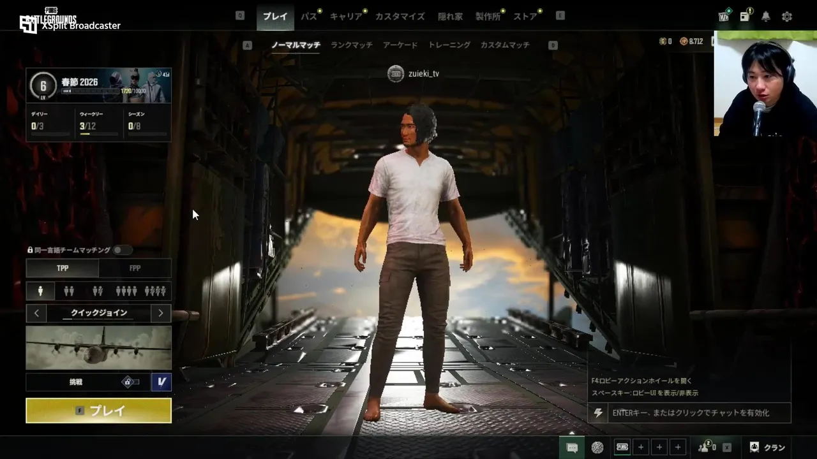Click the デイリー 0/3 progress bar
This screenshot has width=817, height=459.
point(50,134)
